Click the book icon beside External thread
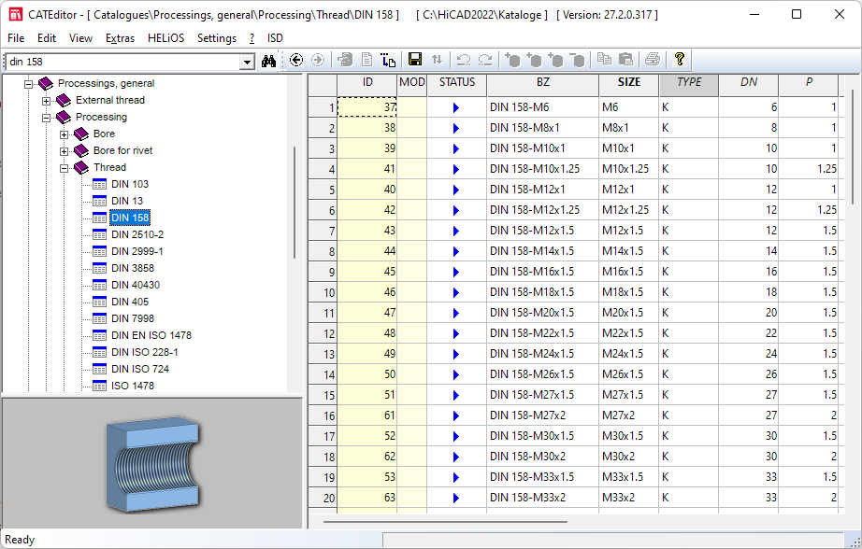 [x=64, y=100]
